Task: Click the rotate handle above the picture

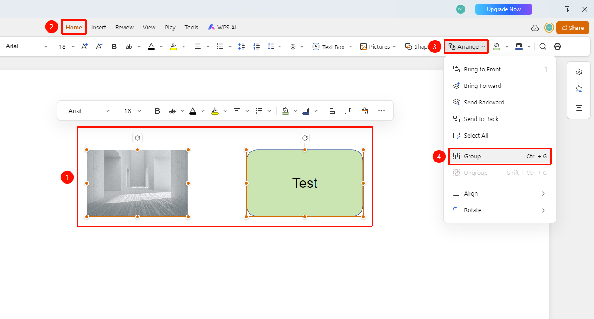Action: (137, 138)
